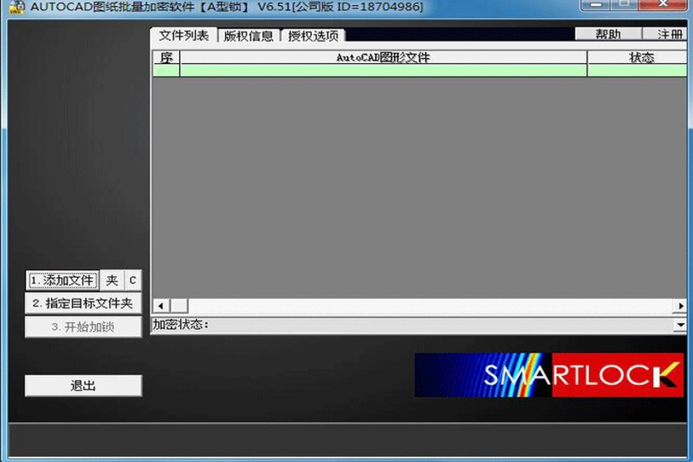Viewport: 693px width, 462px height.
Task: Click the 帮助 button
Action: tap(608, 34)
